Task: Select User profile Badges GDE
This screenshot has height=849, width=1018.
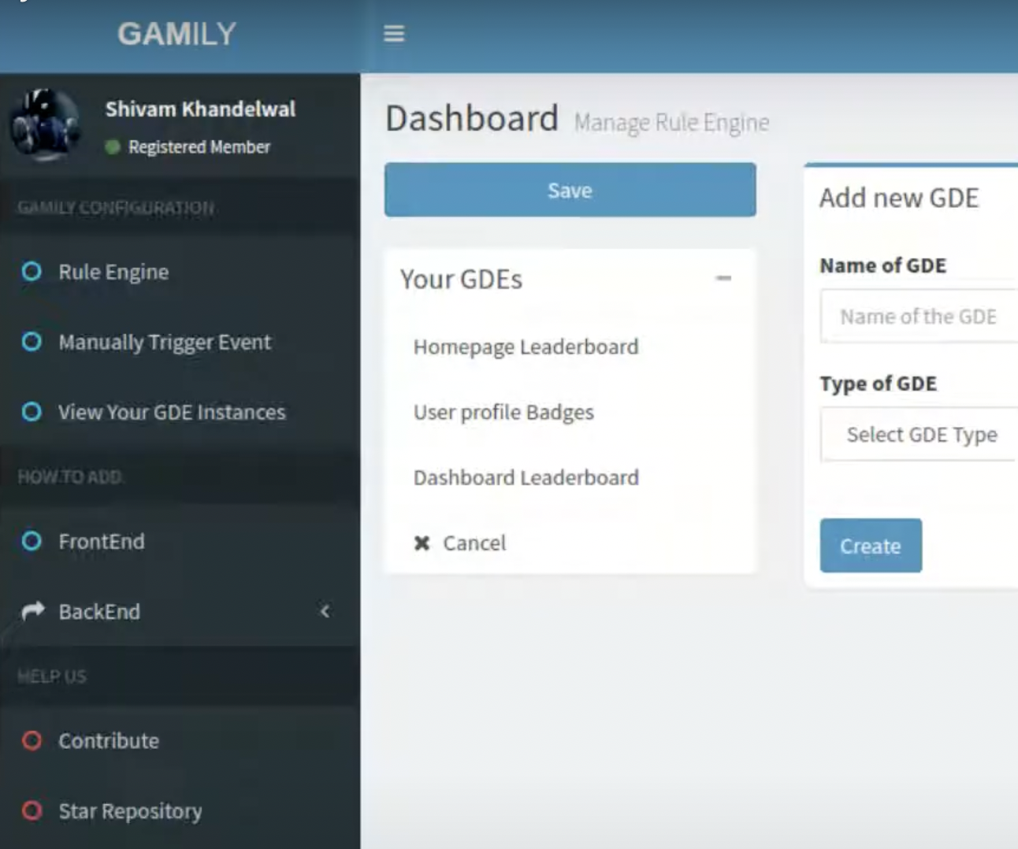Action: [503, 412]
